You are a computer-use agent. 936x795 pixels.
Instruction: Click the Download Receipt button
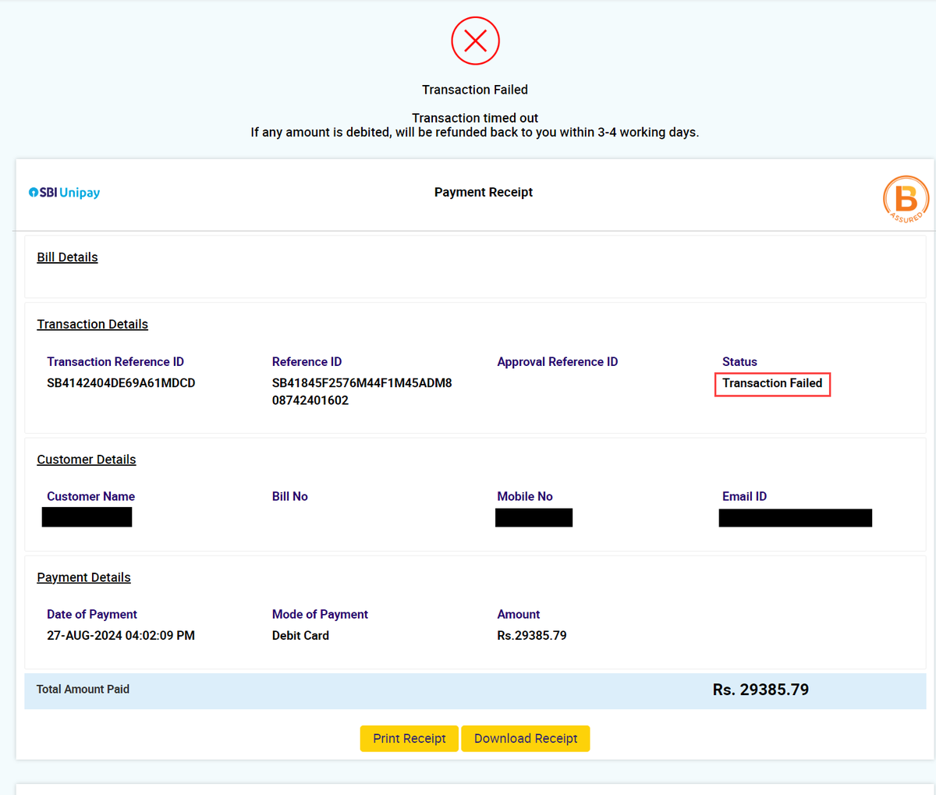click(526, 739)
